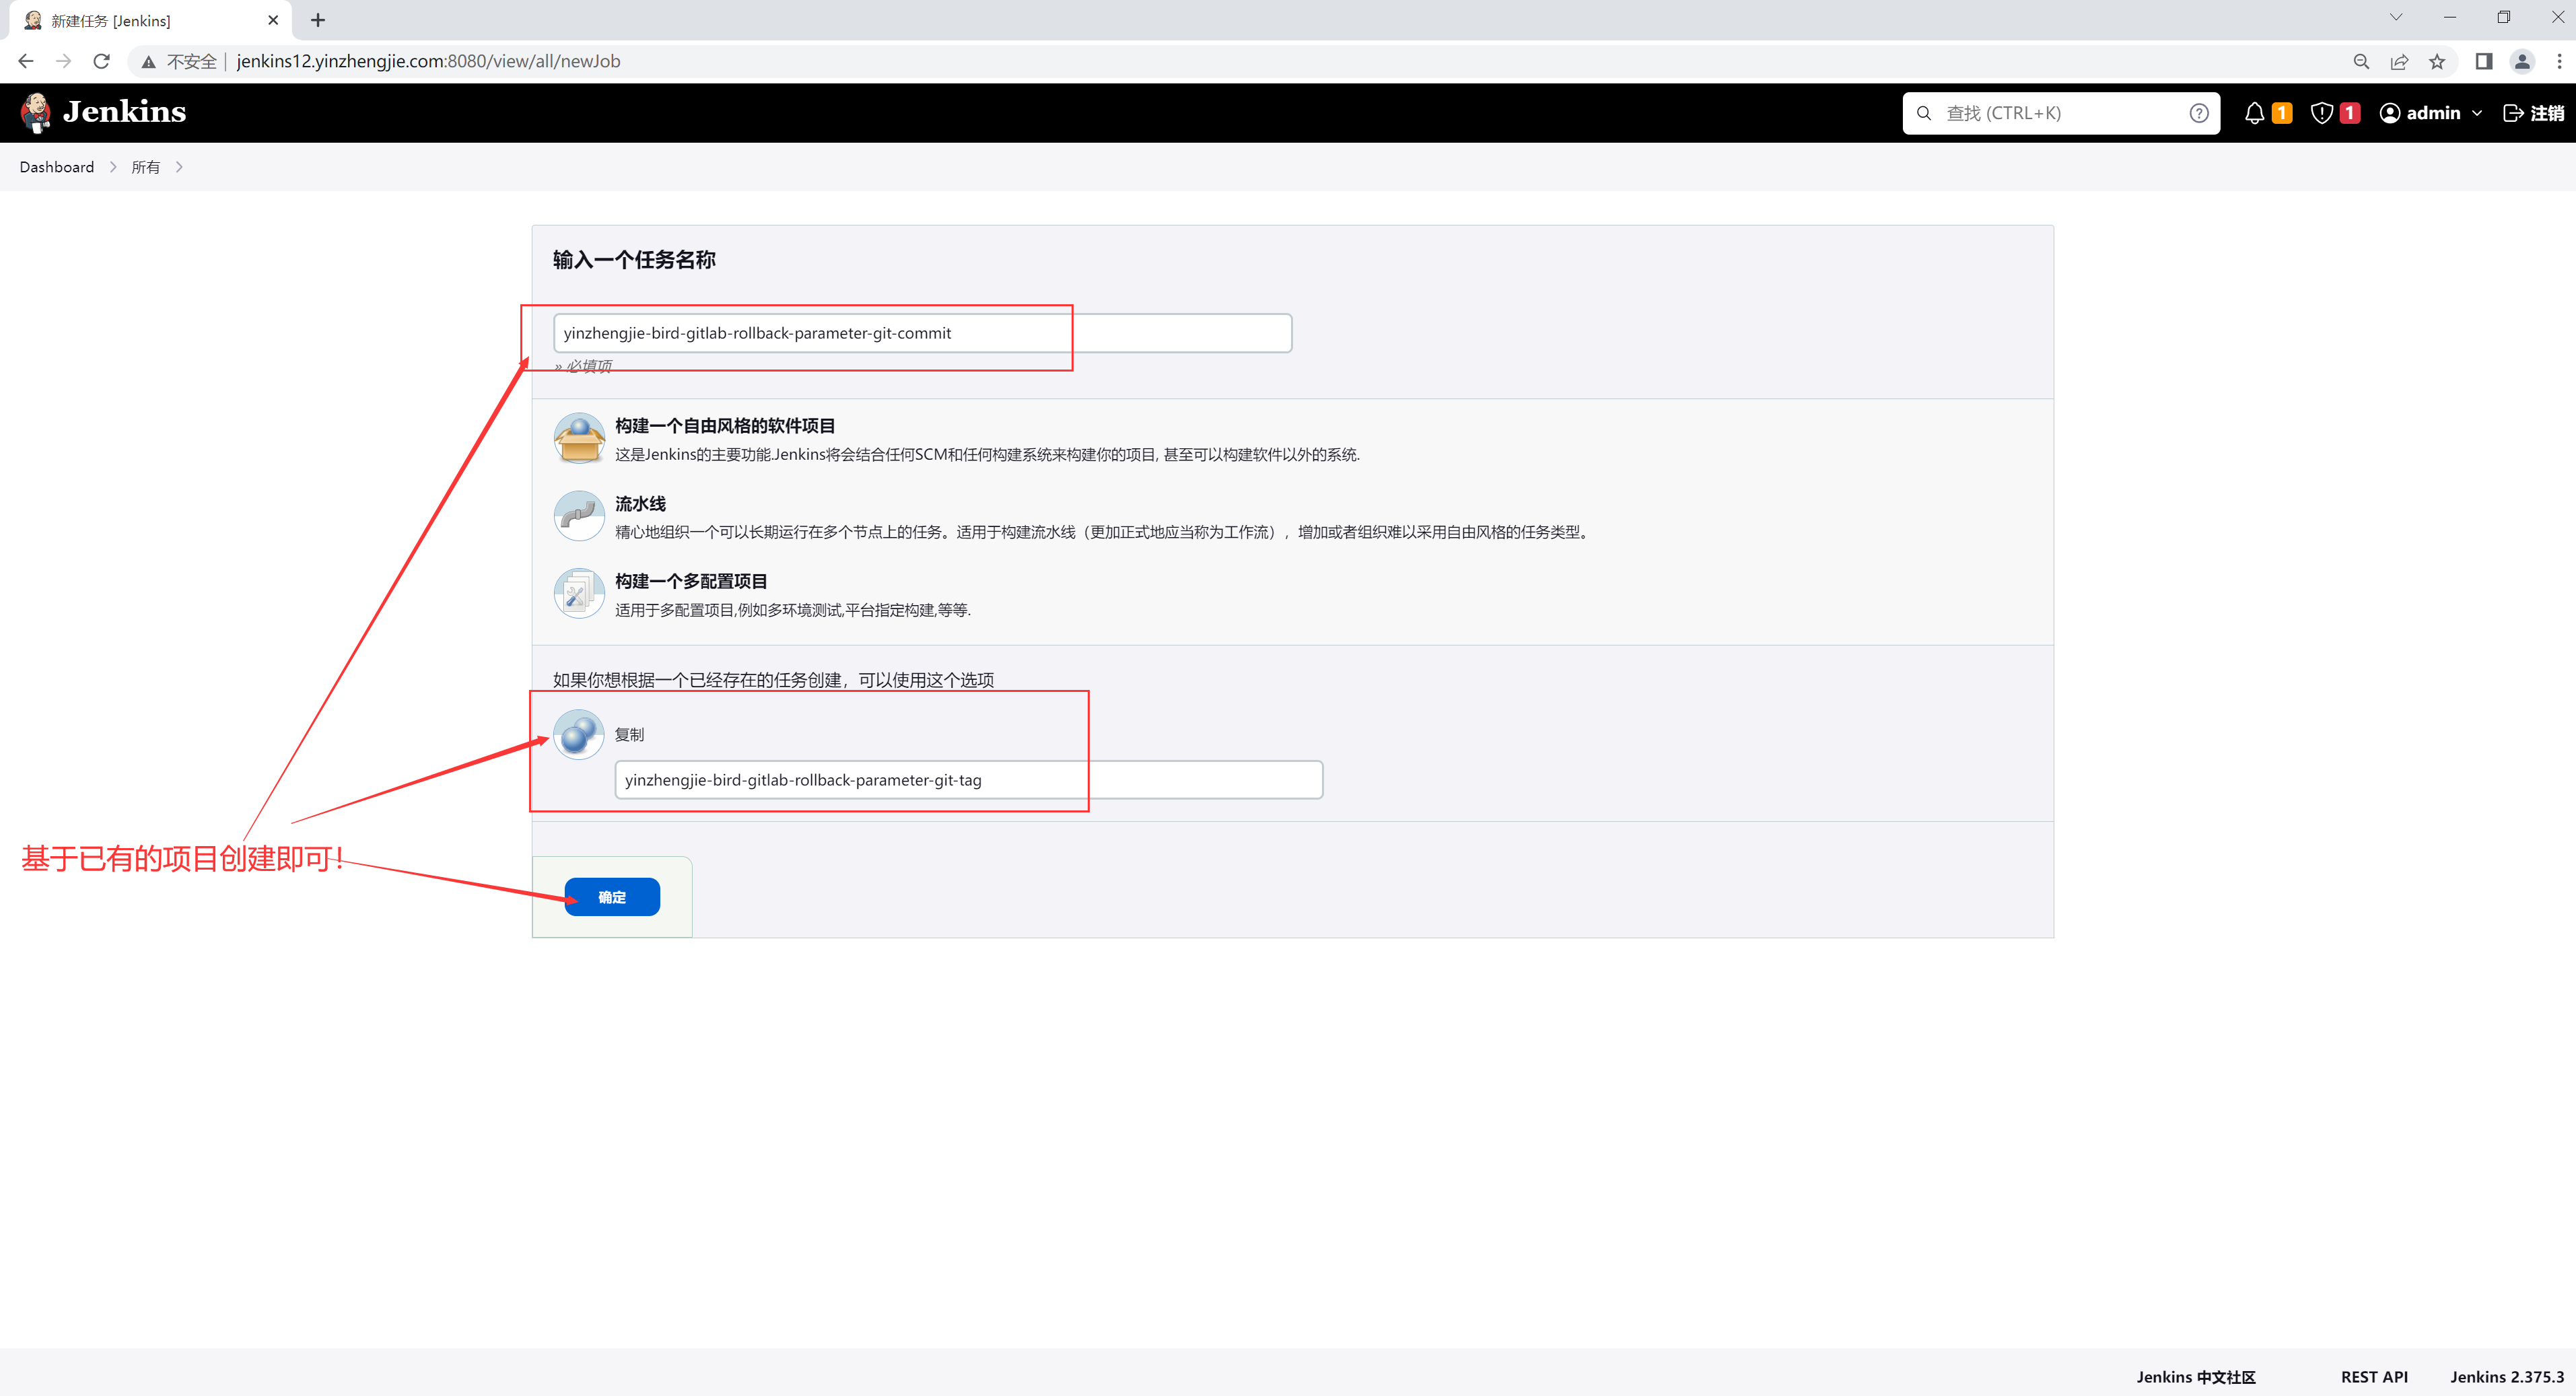
Task: Expand the 所有 breadcrumb chevron
Action: click(x=179, y=167)
